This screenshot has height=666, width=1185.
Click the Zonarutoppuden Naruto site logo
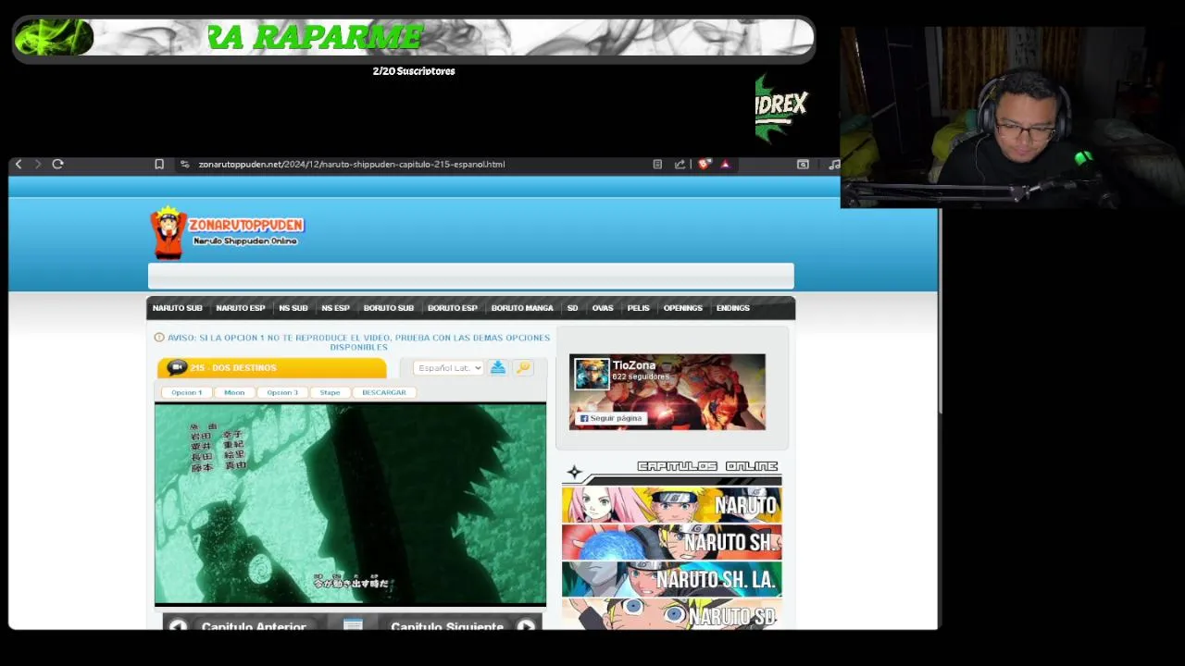(x=227, y=232)
